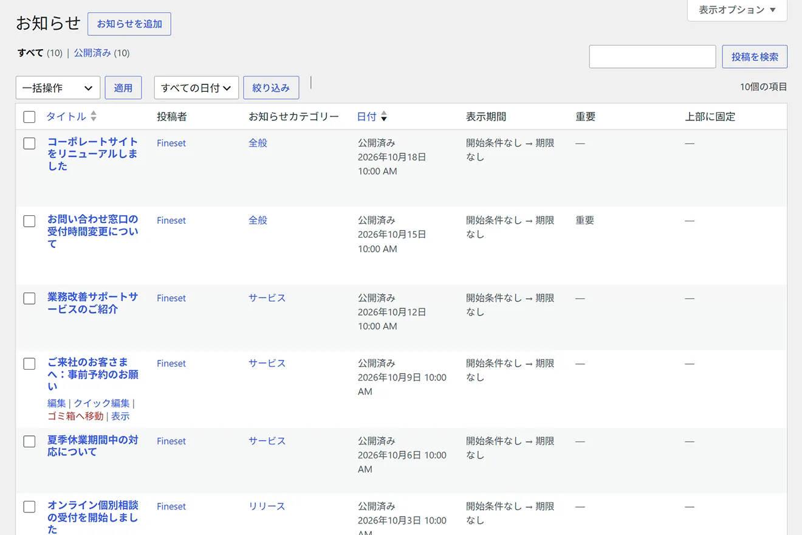Click 編集 under ご来社のお客さまへ post

(57, 403)
